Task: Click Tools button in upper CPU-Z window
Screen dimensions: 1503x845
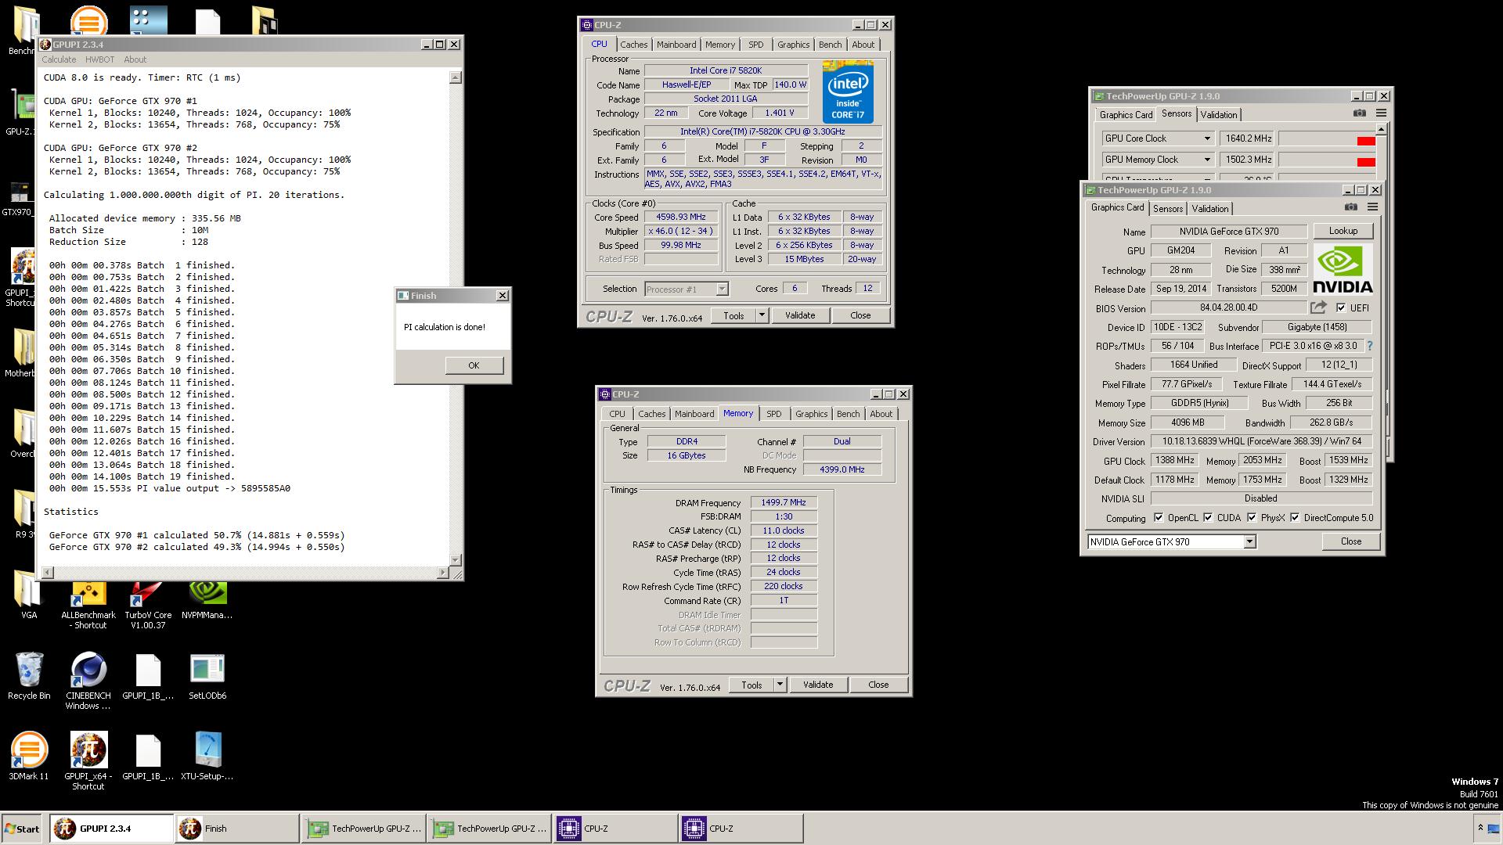Action: pos(733,315)
